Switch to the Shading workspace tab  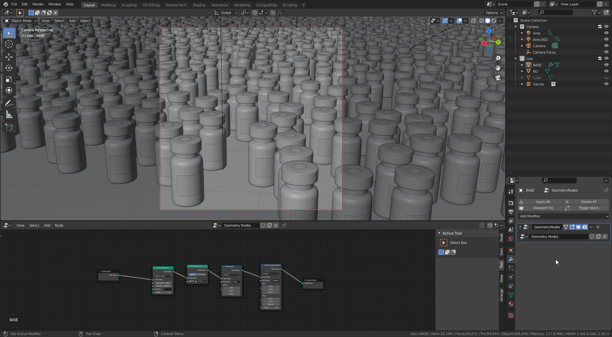[199, 5]
